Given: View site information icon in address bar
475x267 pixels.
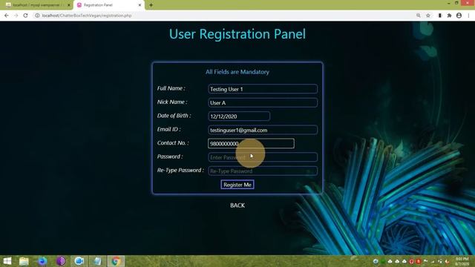Looking at the screenshot, I should [37, 16].
